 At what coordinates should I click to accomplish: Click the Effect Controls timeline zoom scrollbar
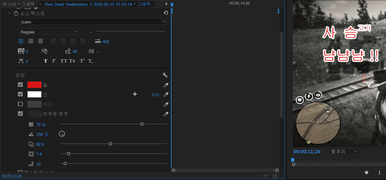point(225,170)
